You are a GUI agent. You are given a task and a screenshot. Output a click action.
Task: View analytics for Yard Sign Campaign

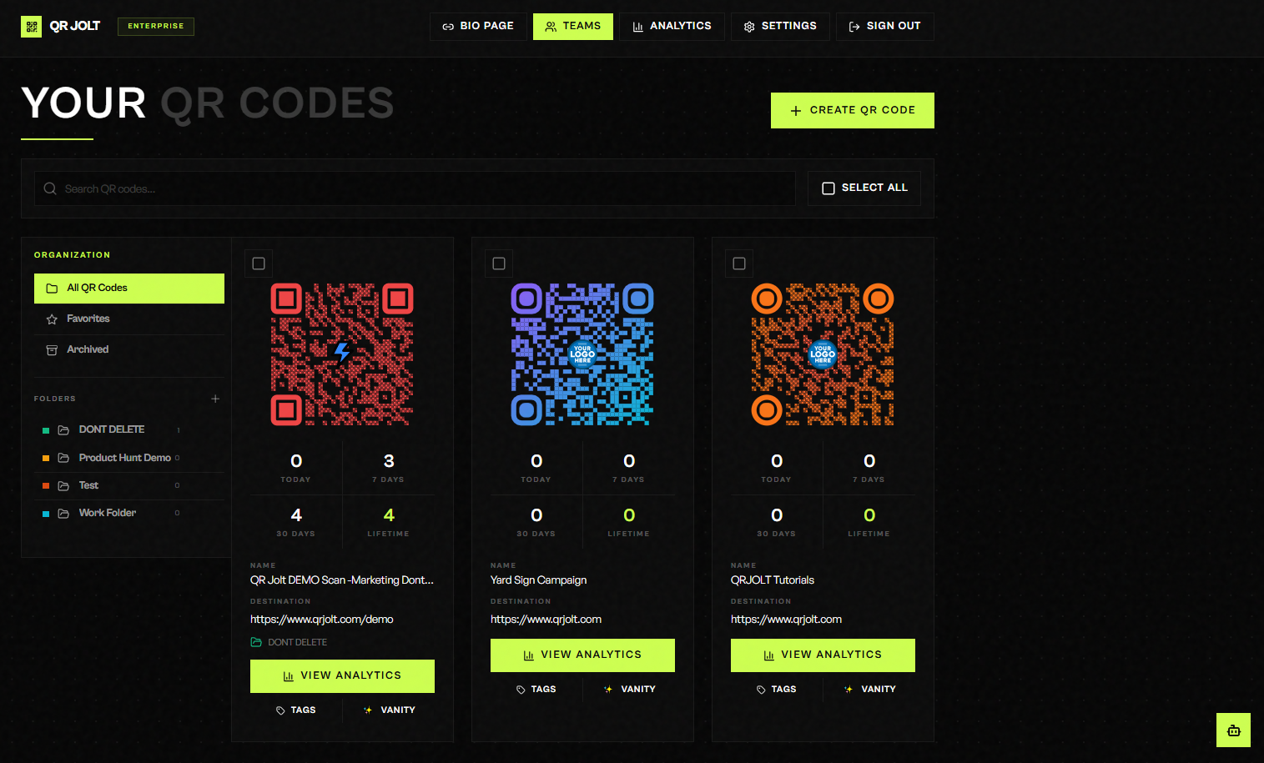click(x=582, y=655)
